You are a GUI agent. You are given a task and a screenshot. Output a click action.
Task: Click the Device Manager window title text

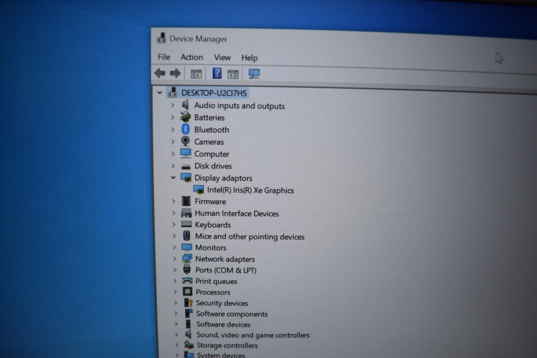click(x=198, y=39)
